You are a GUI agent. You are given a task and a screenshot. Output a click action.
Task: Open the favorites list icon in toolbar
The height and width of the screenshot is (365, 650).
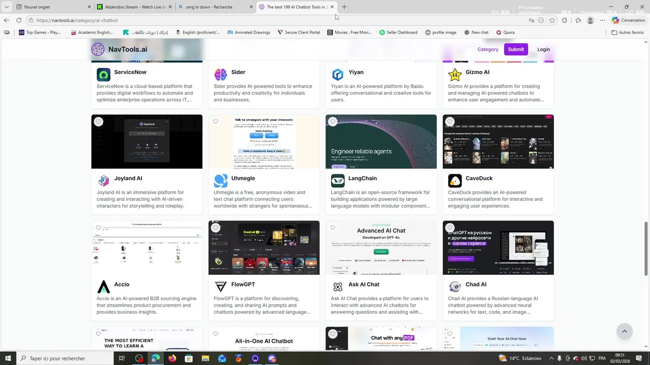(x=578, y=20)
